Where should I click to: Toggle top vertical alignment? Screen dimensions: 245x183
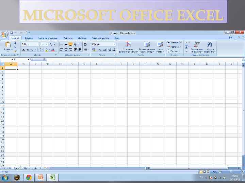(x=62, y=44)
